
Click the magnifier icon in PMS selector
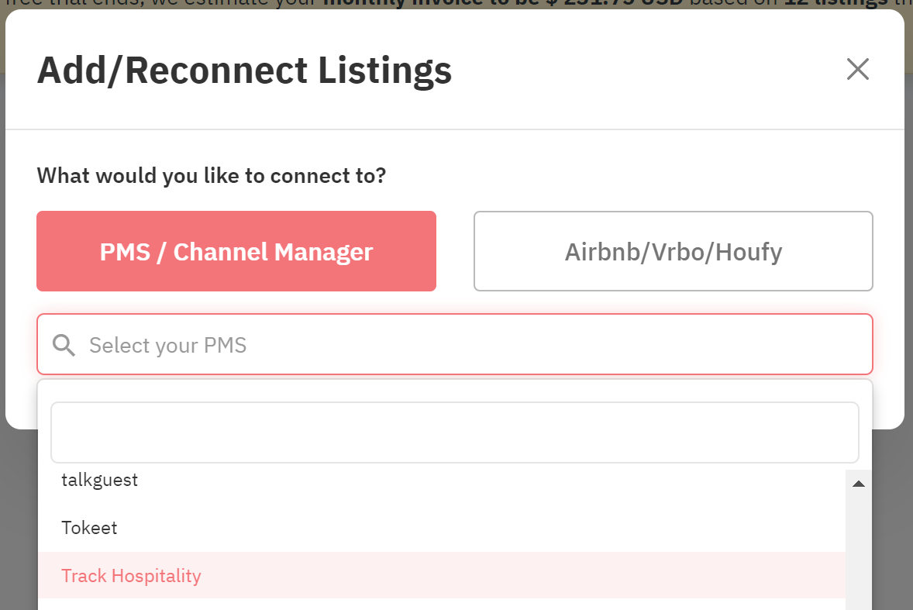pyautogui.click(x=64, y=345)
